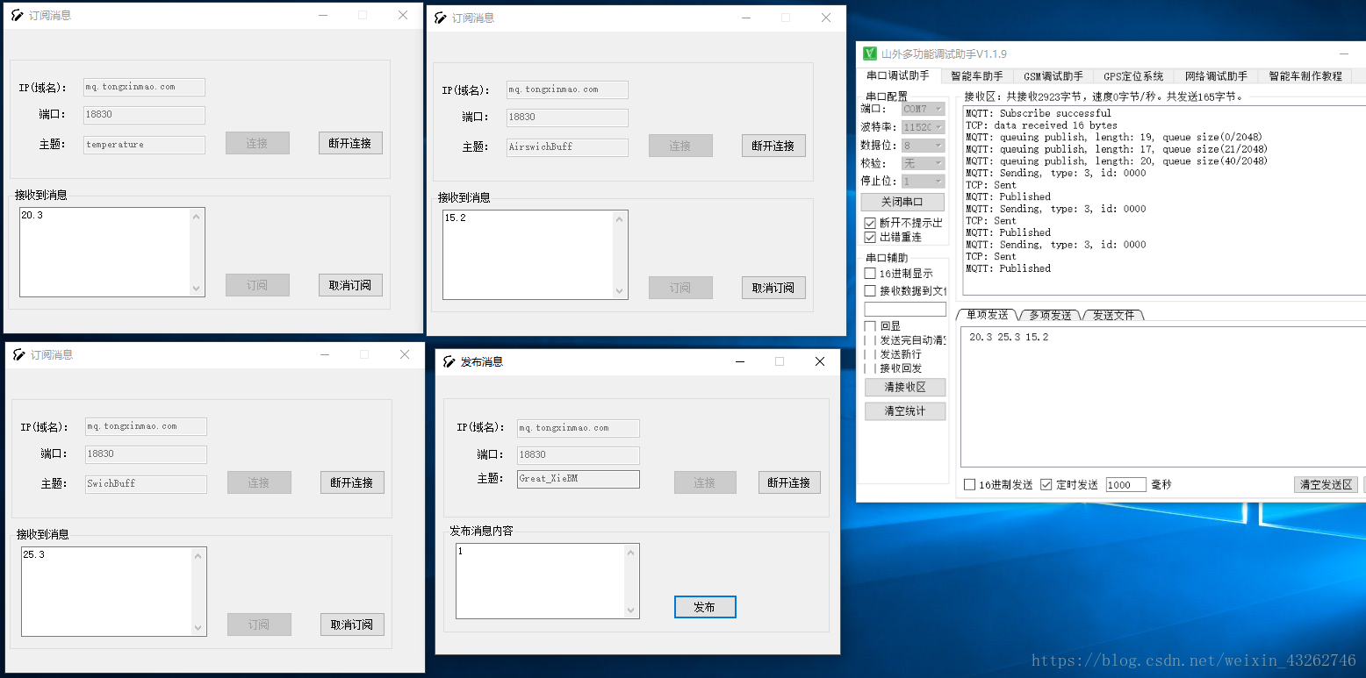Click the 18830 port field in publish window
Viewport: 1366px width, 678px height.
579,455
